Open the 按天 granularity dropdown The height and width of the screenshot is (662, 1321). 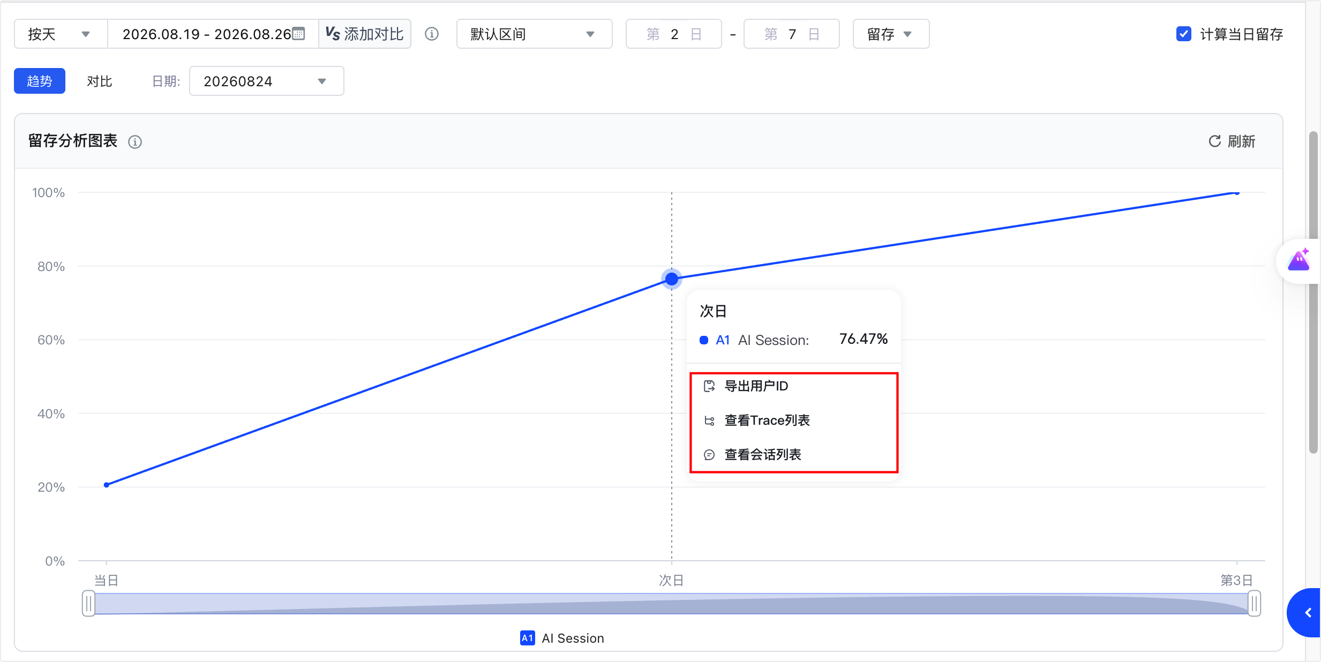tap(61, 34)
